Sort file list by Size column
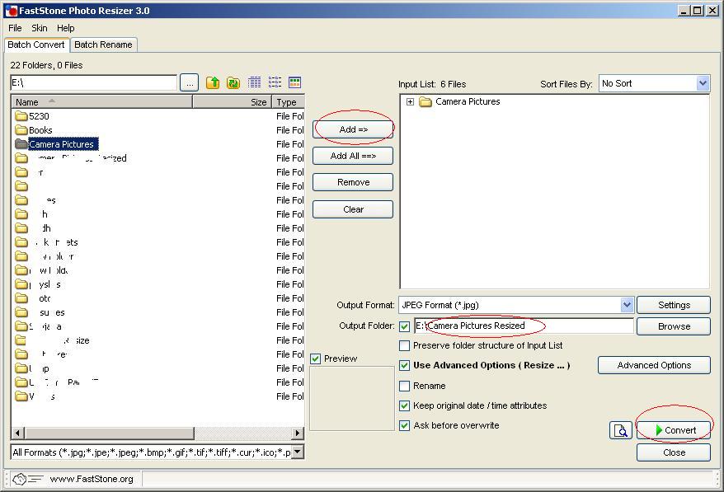The height and width of the screenshot is (492, 724). [x=232, y=102]
